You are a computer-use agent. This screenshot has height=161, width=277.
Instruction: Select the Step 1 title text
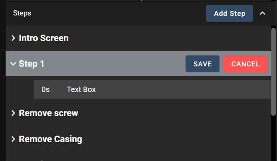[x=32, y=64]
